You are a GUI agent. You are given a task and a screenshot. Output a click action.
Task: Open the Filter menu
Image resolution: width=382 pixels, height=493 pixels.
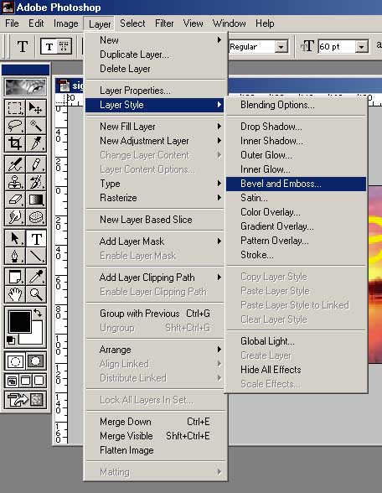pos(164,23)
